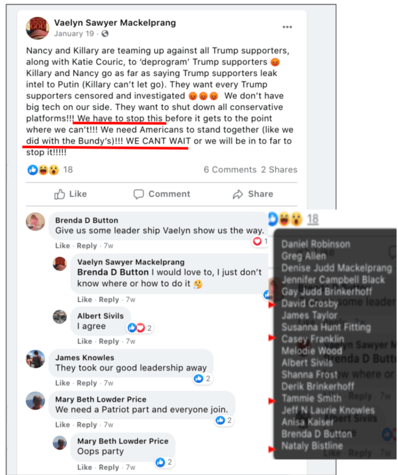Open the 6 Comments link

(230, 170)
